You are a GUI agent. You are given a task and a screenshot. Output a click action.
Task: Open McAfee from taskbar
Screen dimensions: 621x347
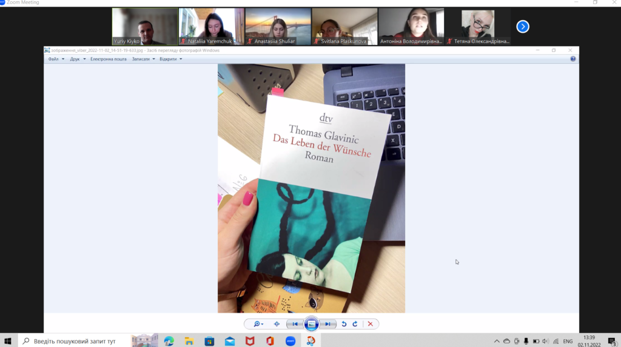point(250,341)
